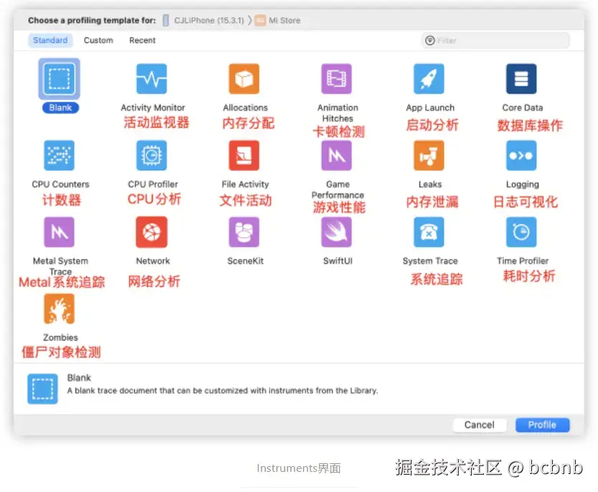The image size is (598, 492).
Task: Pick the Allocations template icon
Action: (244, 79)
